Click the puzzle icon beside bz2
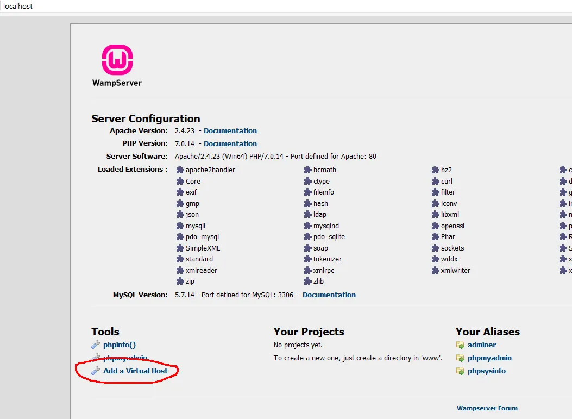Image resolution: width=572 pixels, height=419 pixels. 435,170
